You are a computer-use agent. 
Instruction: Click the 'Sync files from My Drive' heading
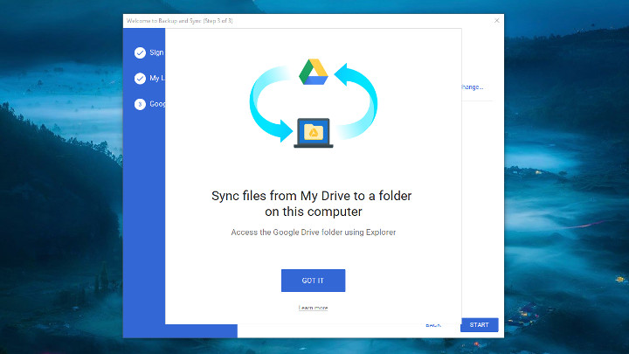[312, 204]
